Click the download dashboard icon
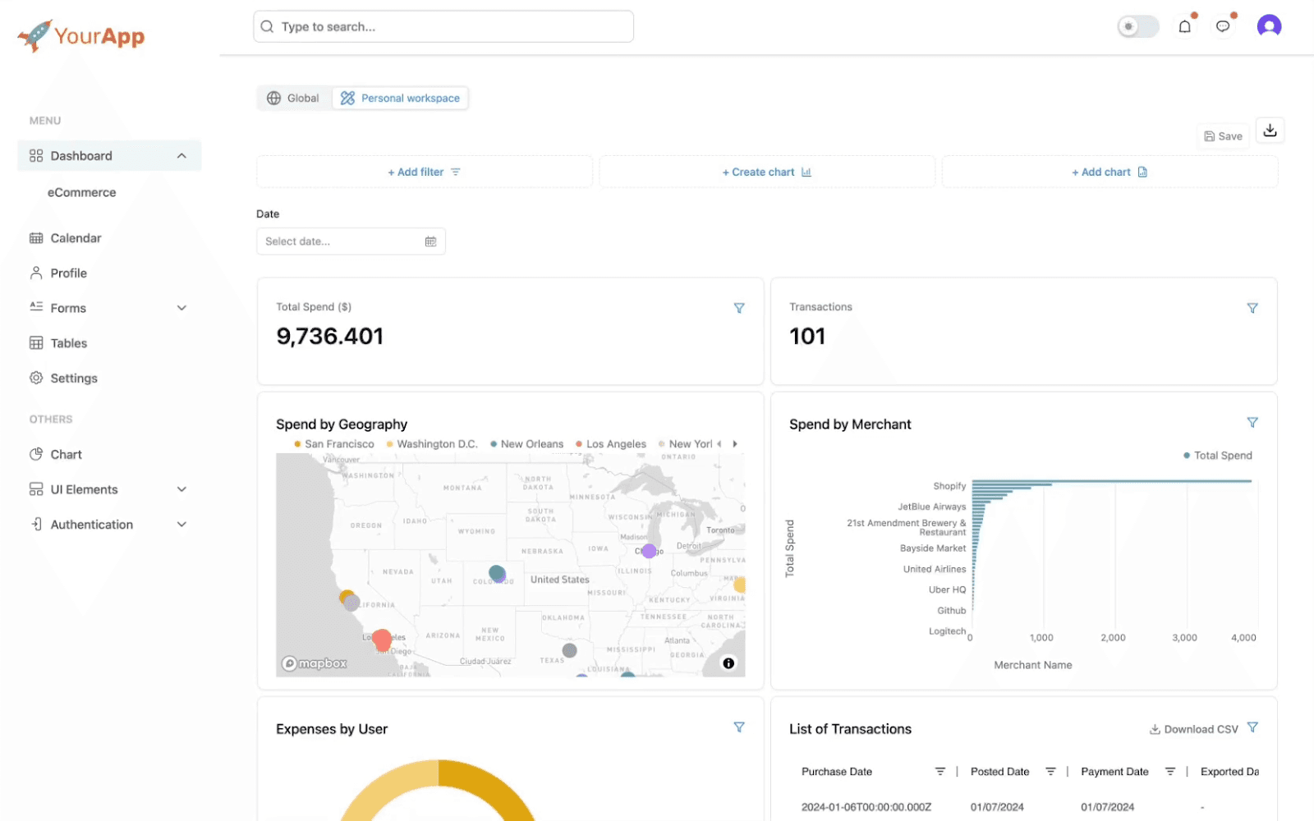1314x821 pixels. click(1270, 131)
